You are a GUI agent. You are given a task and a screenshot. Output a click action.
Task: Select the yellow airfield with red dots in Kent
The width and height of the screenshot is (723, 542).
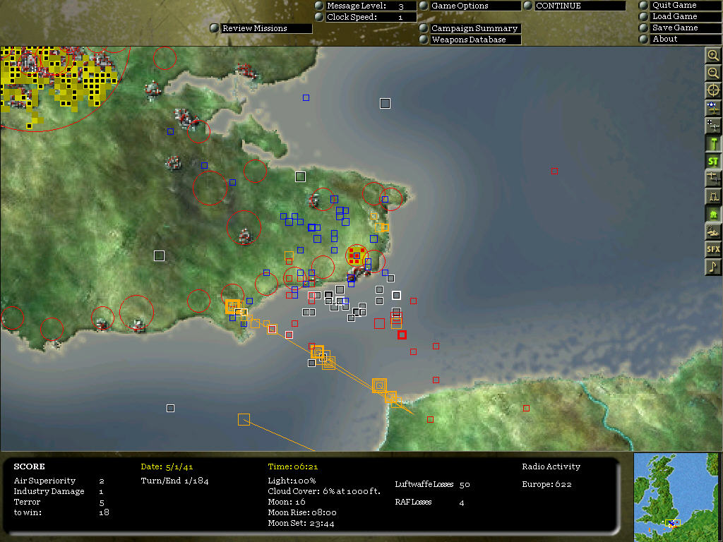pos(357,255)
